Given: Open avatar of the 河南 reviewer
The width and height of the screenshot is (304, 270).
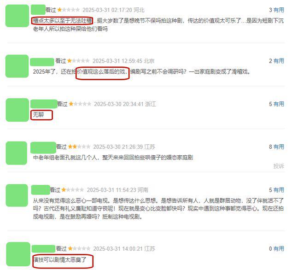Looking at the screenshot, I should point(17,195).
